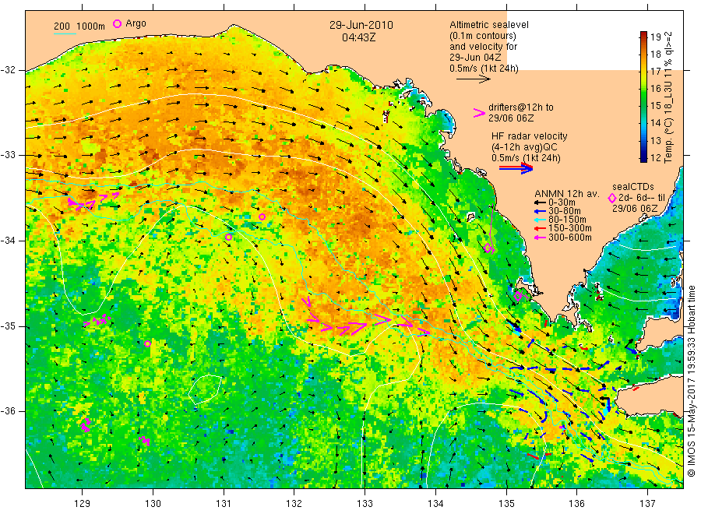Viewport: 701px width, 514px height.
Task: Click the 'ANMN 12h av.' legend heading
Action: 567,194
